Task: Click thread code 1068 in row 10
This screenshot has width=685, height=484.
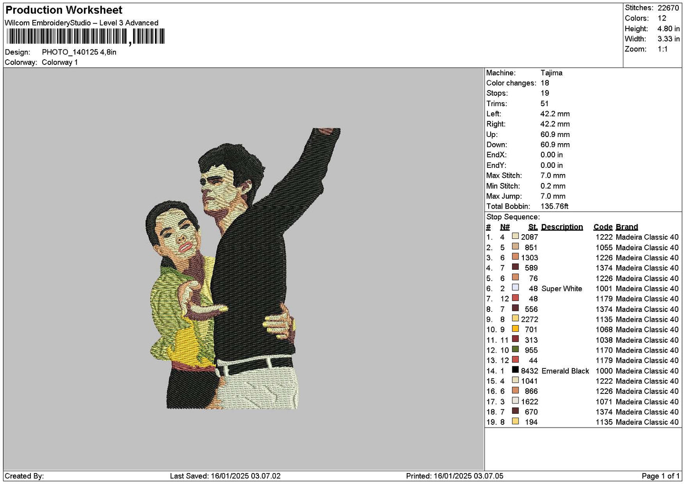Action: (x=604, y=330)
